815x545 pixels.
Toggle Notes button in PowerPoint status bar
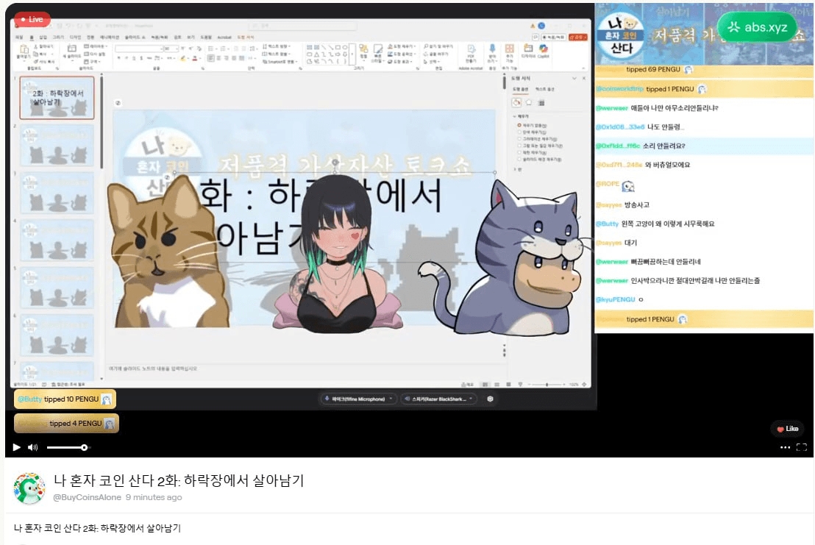pyautogui.click(x=467, y=385)
